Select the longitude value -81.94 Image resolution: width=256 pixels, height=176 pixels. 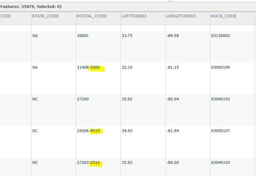click(173, 131)
